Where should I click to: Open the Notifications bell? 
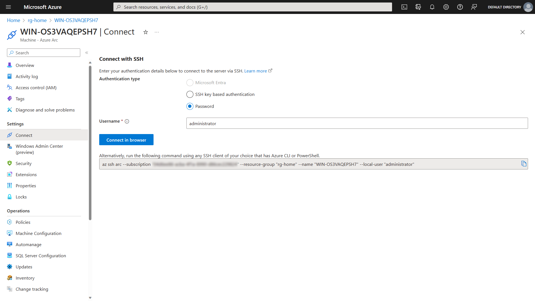[432, 7]
